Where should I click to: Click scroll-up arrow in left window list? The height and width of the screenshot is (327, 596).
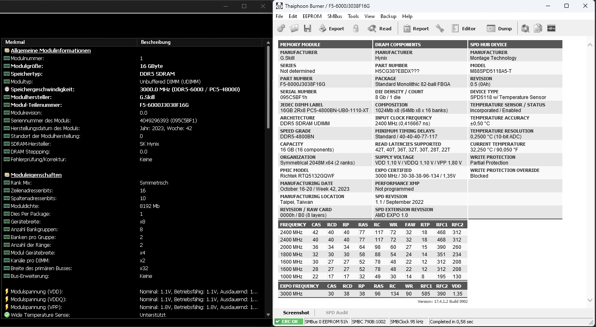268,42
